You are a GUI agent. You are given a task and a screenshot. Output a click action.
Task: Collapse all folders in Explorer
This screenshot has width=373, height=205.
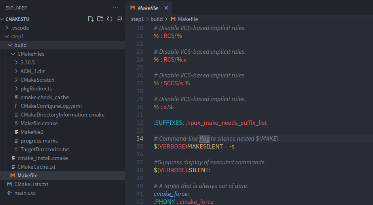coord(119,19)
